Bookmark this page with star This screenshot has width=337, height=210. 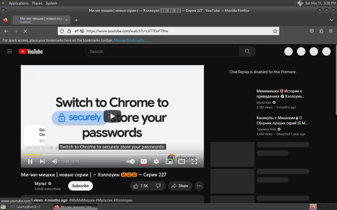[275, 31]
